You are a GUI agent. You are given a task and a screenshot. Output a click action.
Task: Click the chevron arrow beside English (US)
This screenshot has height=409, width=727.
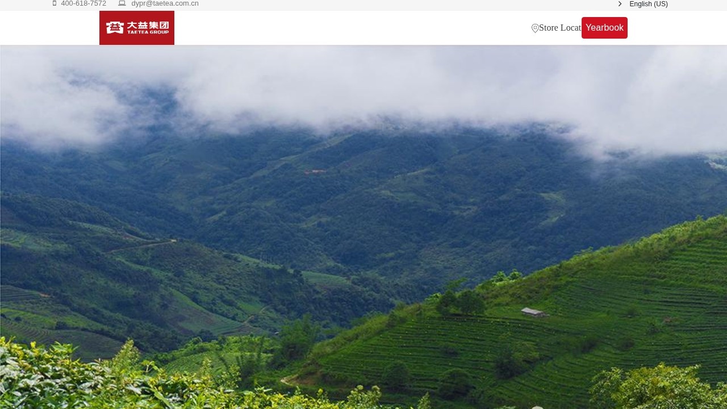620,4
